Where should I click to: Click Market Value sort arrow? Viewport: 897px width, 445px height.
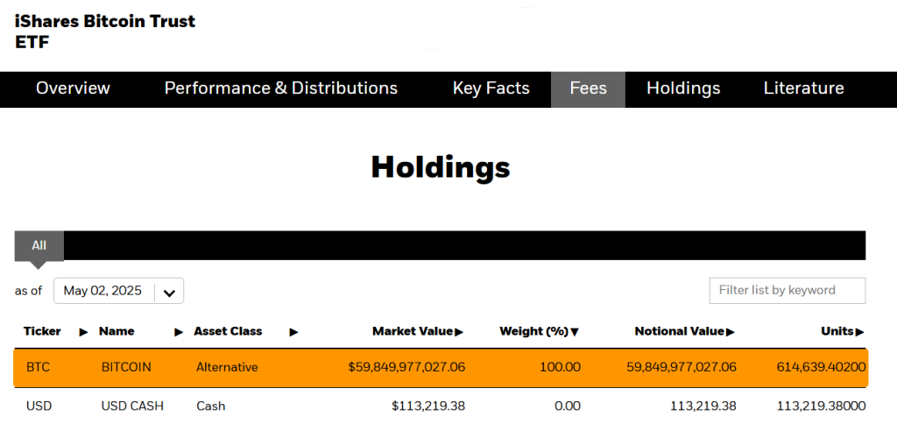[x=459, y=332]
